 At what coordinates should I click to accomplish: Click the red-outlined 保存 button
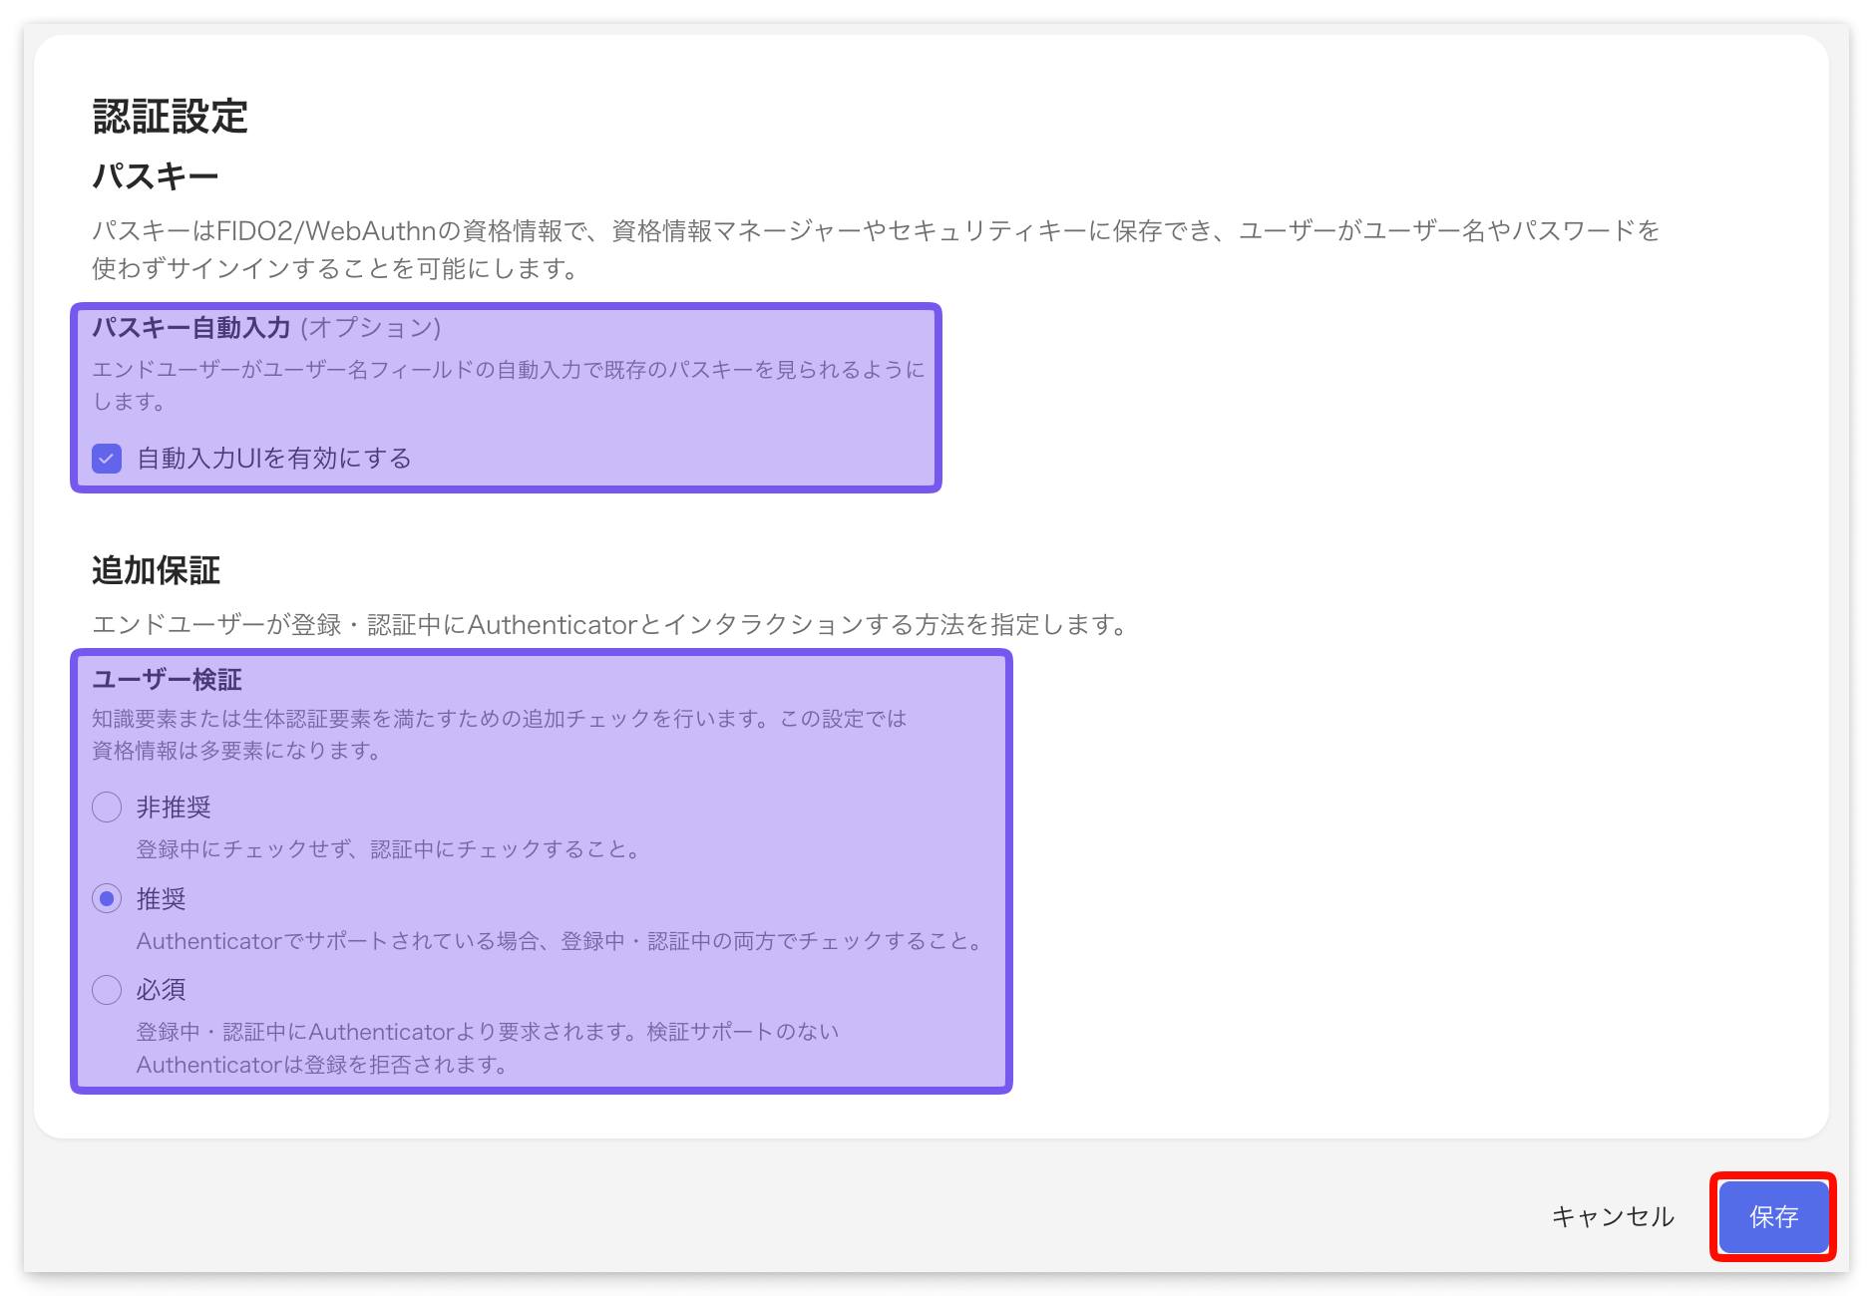(1772, 1217)
